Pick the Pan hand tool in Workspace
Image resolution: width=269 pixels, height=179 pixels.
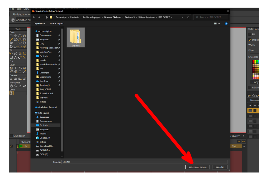11,86
